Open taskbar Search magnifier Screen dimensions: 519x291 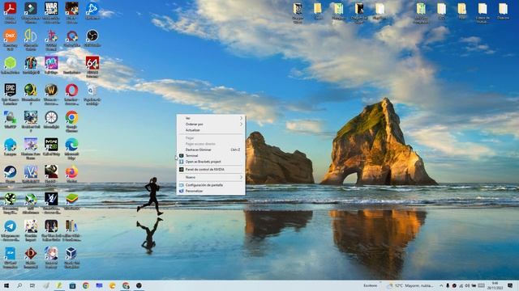19,285
